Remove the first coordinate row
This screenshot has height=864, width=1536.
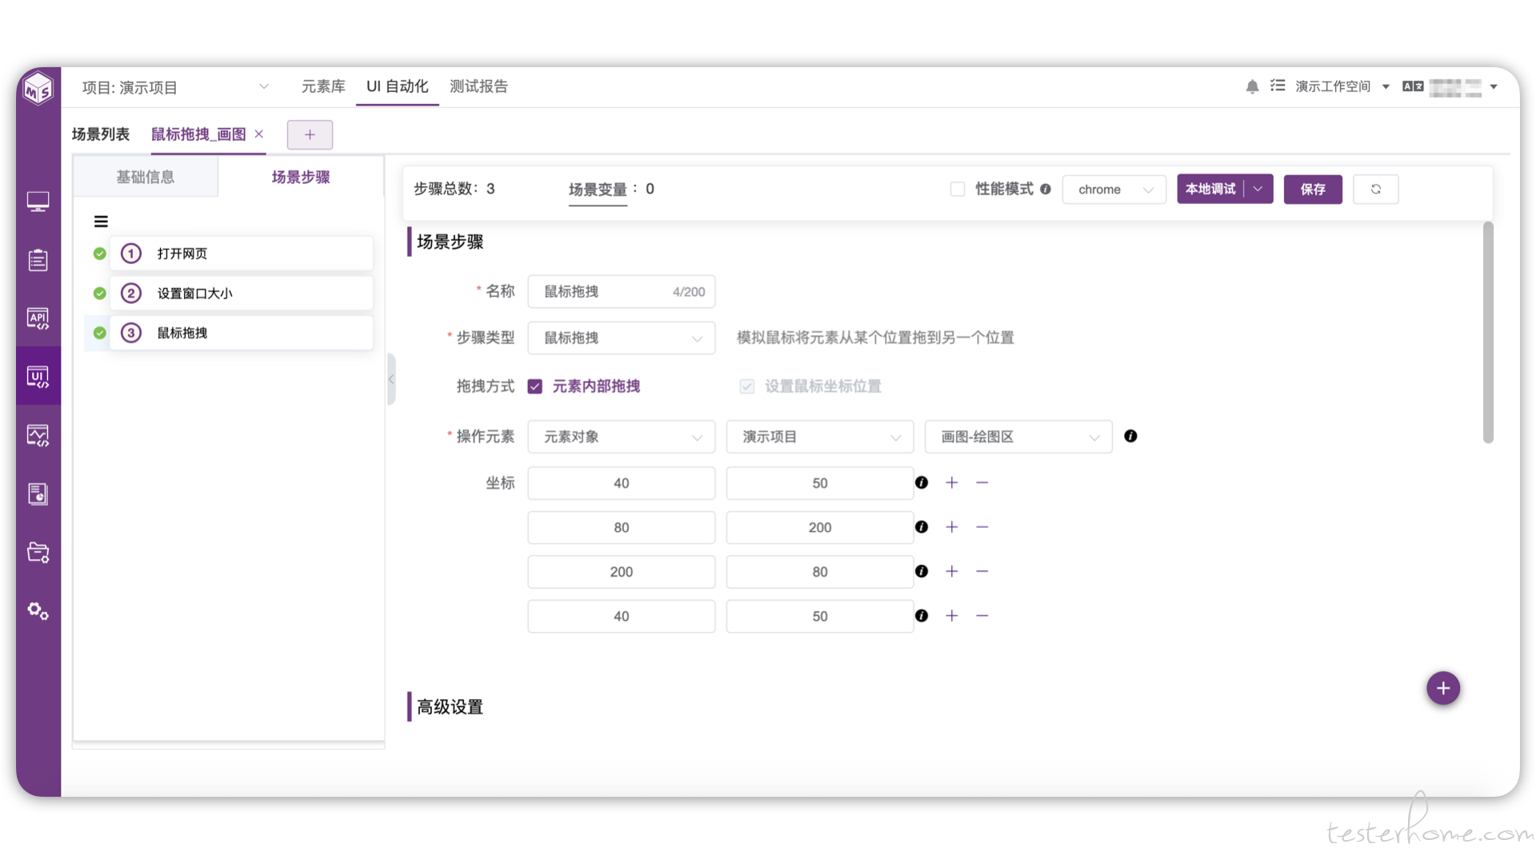982,482
